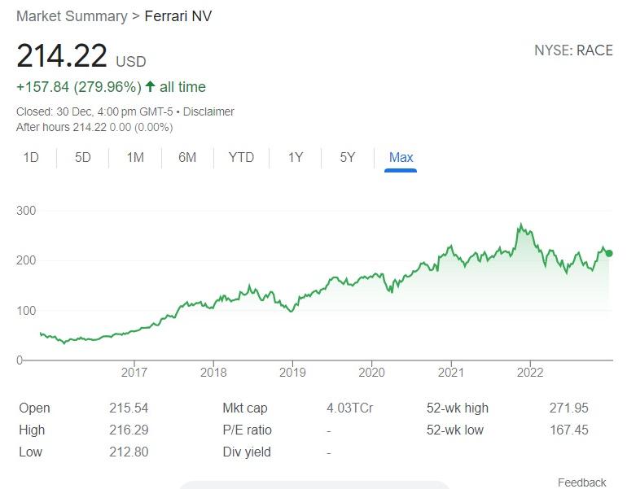Click the 2018 axis label
This screenshot has width=627, height=489.
[213, 373]
